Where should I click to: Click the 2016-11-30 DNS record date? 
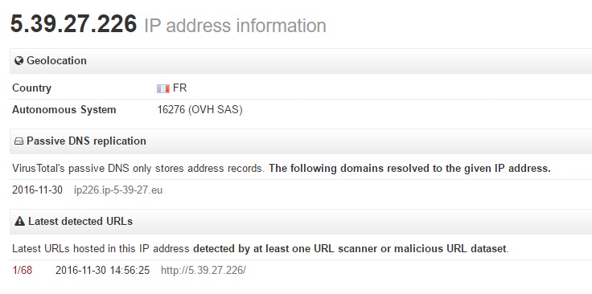[37, 190]
